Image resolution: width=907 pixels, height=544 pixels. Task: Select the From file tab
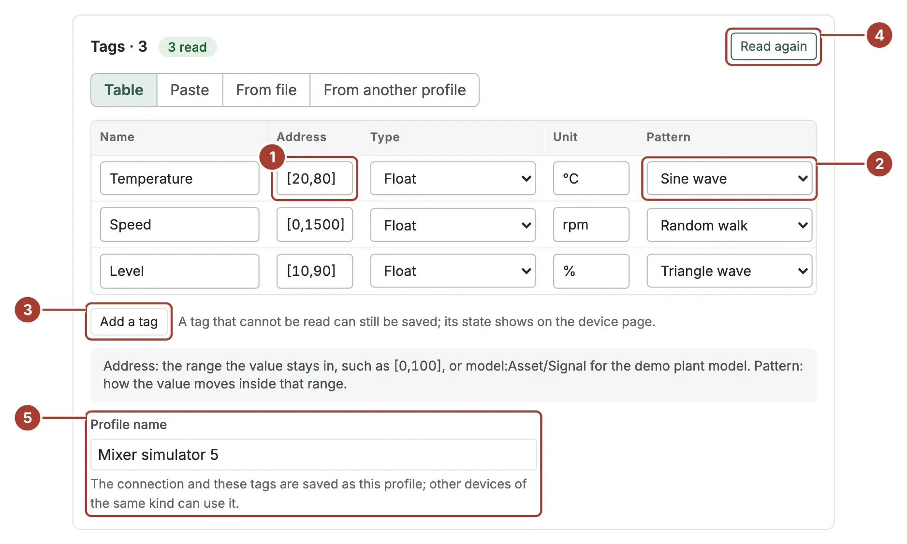click(x=266, y=90)
